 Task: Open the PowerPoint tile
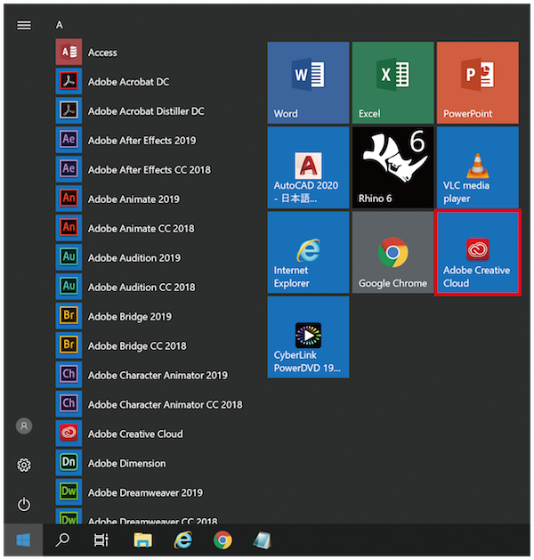(477, 83)
